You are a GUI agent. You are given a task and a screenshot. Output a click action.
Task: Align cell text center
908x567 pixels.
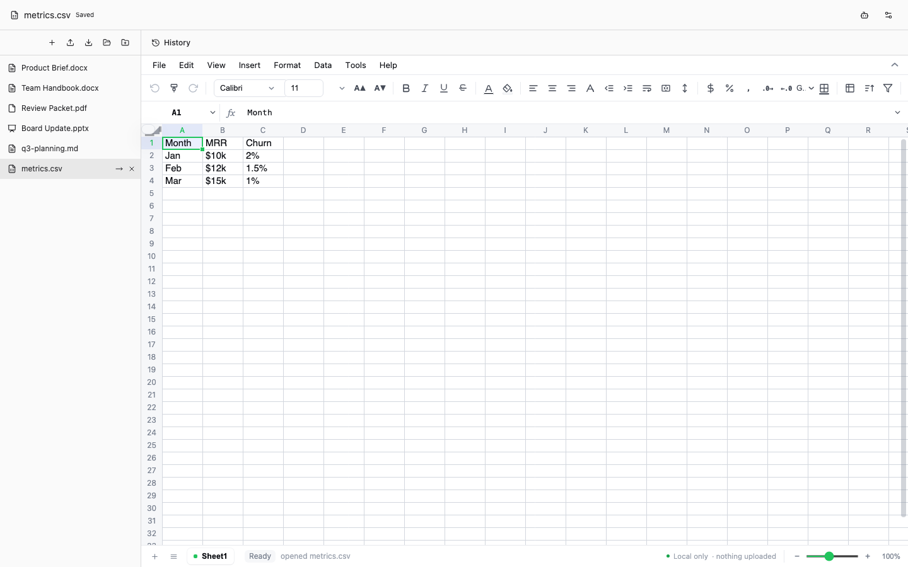click(552, 88)
